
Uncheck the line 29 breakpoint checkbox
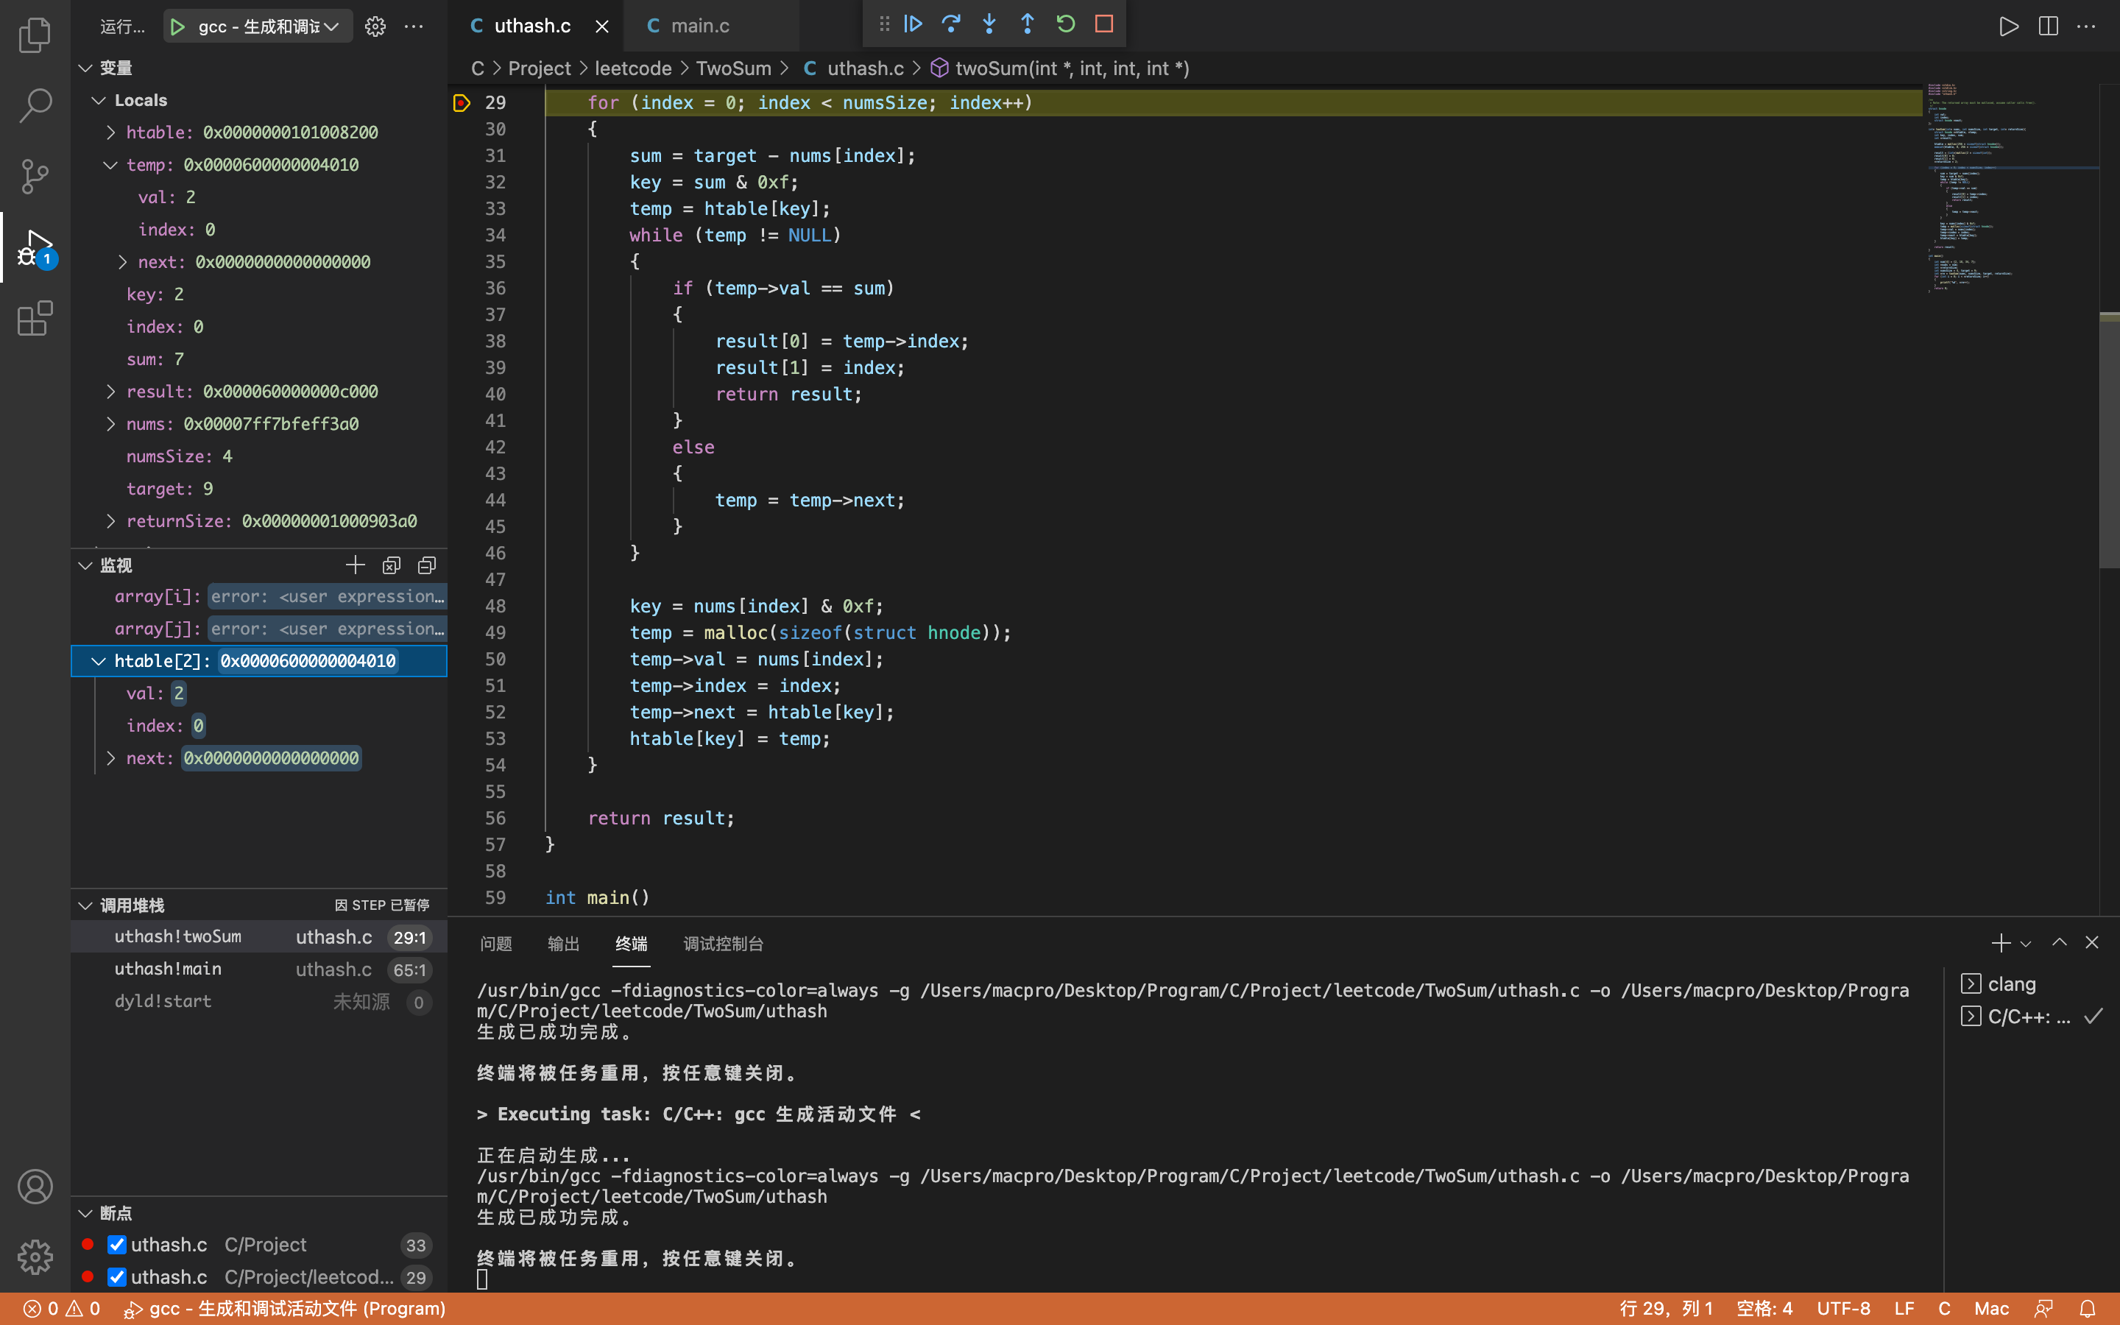(116, 1277)
